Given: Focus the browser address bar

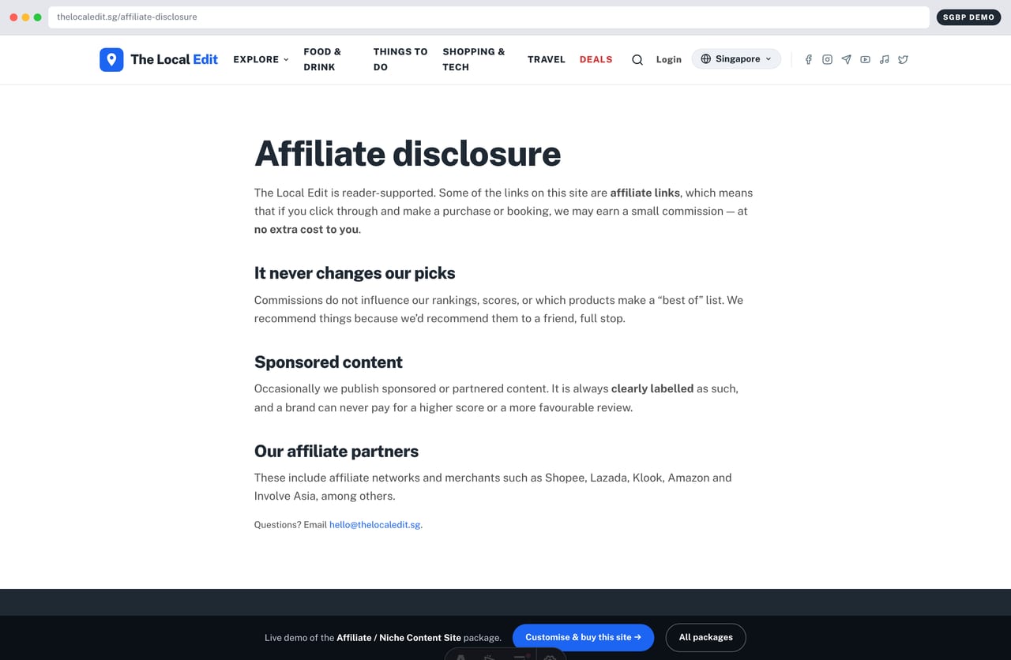Looking at the screenshot, I should 489,17.
